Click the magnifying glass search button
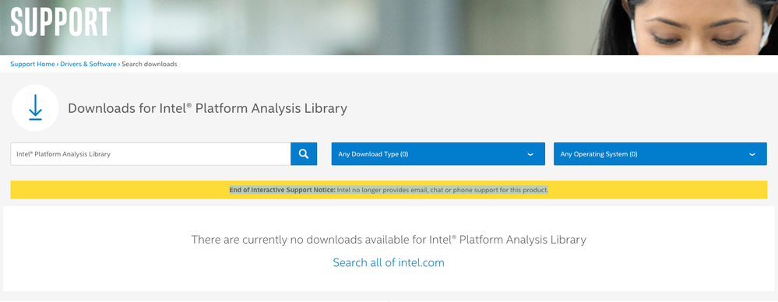 click(304, 154)
